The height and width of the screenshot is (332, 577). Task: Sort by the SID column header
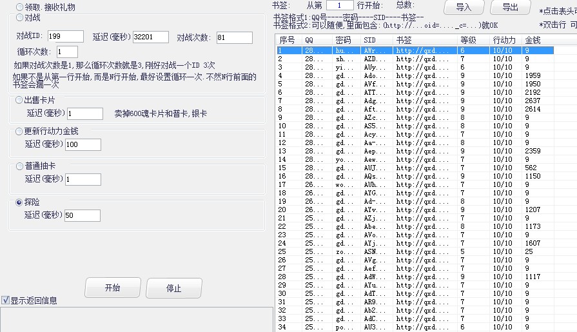(x=377, y=40)
